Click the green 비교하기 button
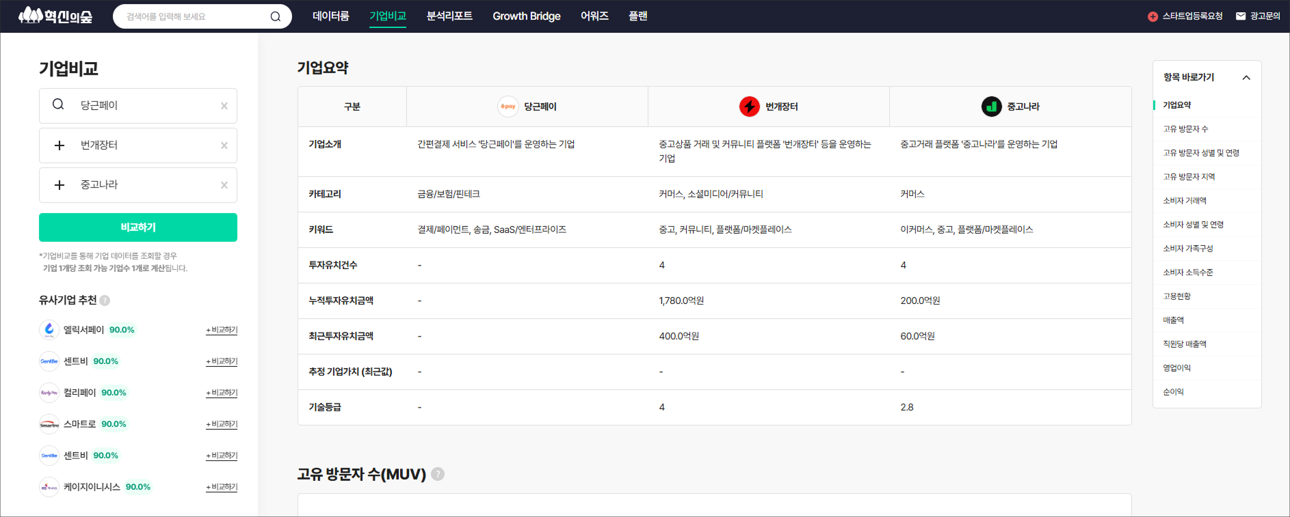Screen dimensions: 1290x517 point(138,227)
